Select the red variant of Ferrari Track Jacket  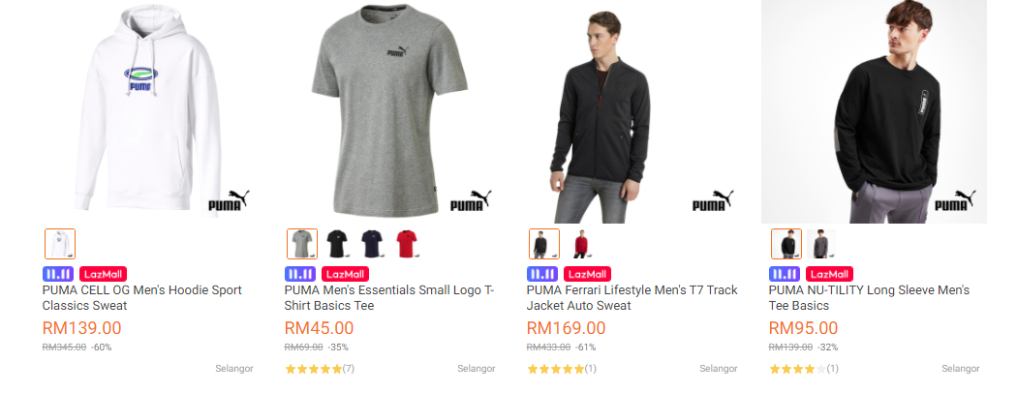pos(579,243)
